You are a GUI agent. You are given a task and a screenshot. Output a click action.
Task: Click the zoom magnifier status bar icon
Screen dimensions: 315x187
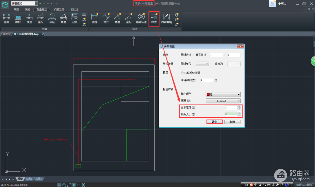64,185
